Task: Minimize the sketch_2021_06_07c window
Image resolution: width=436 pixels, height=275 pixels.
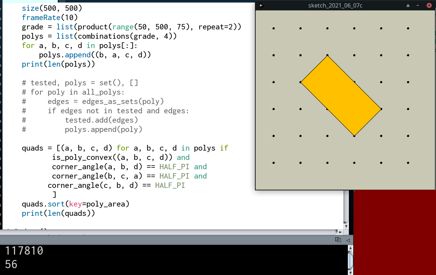Action: (418, 5)
